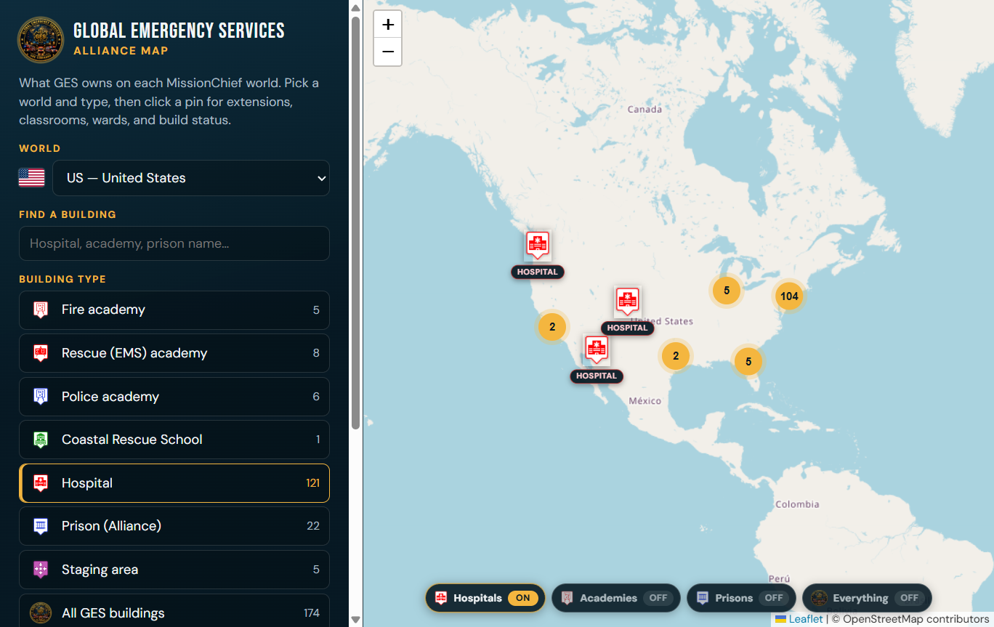Screen dimensions: 994x627
Task: Click the US flag icon beside the world selector
Action: [x=31, y=178]
